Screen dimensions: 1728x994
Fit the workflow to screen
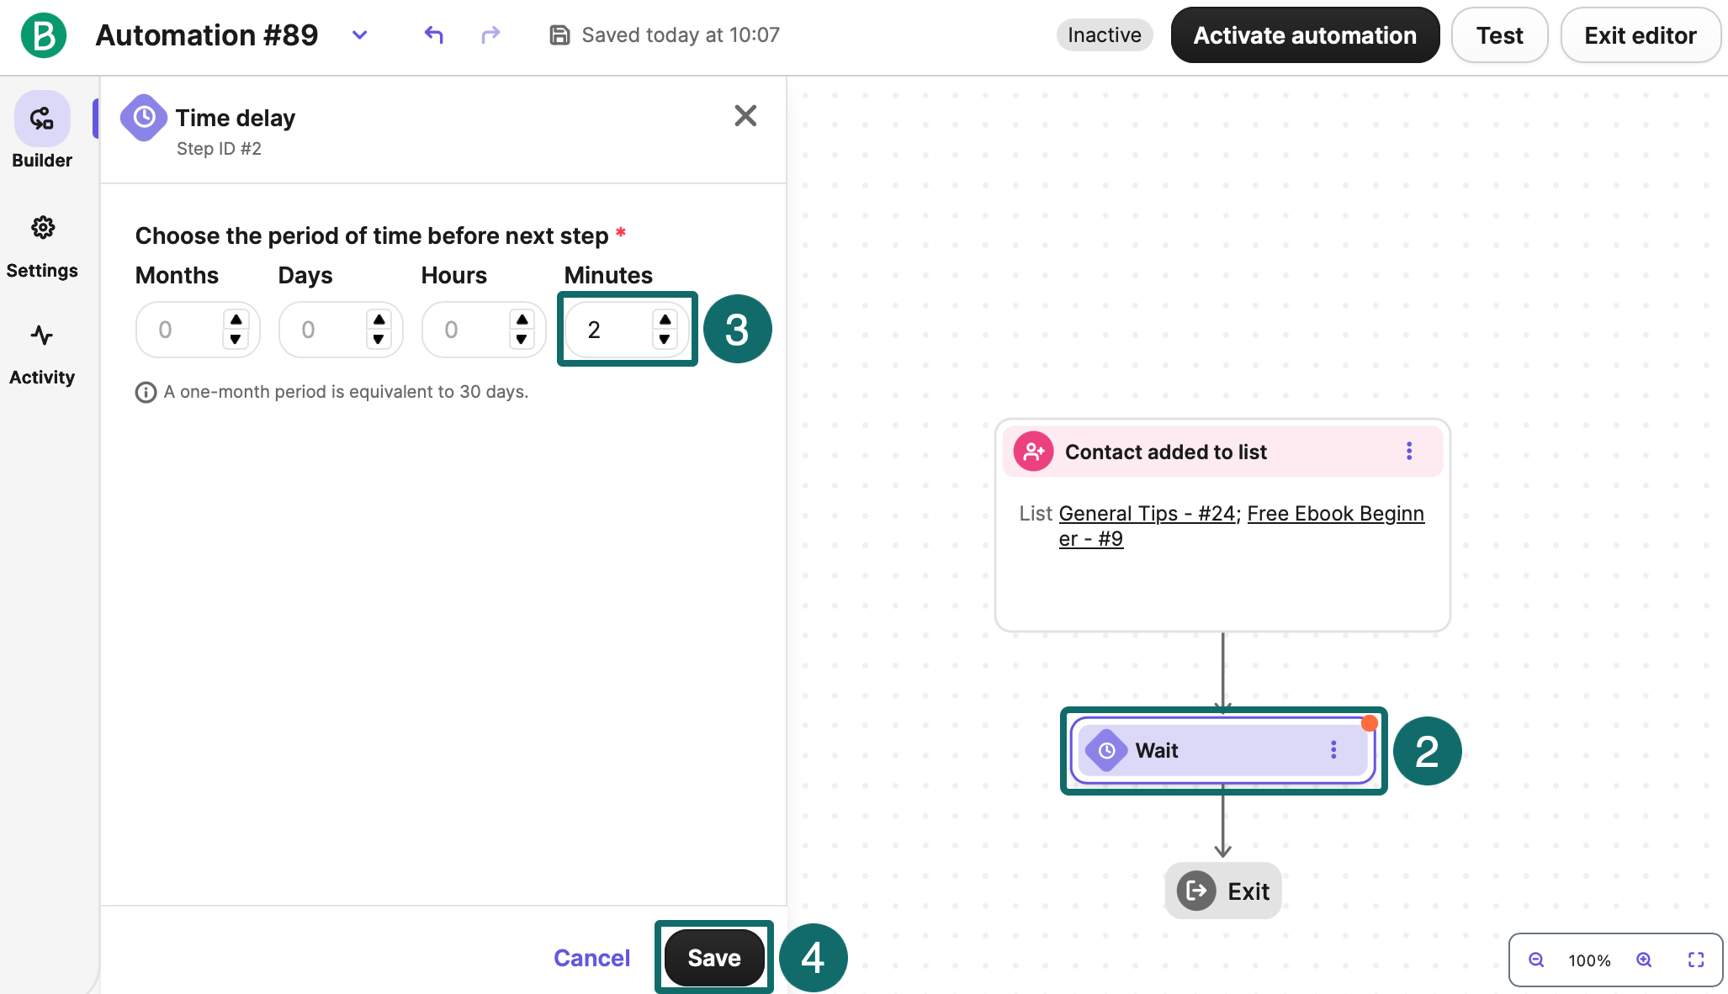coord(1696,960)
